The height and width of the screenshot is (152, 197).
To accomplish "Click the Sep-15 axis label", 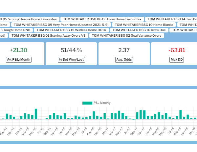I will click(x=47, y=131).
